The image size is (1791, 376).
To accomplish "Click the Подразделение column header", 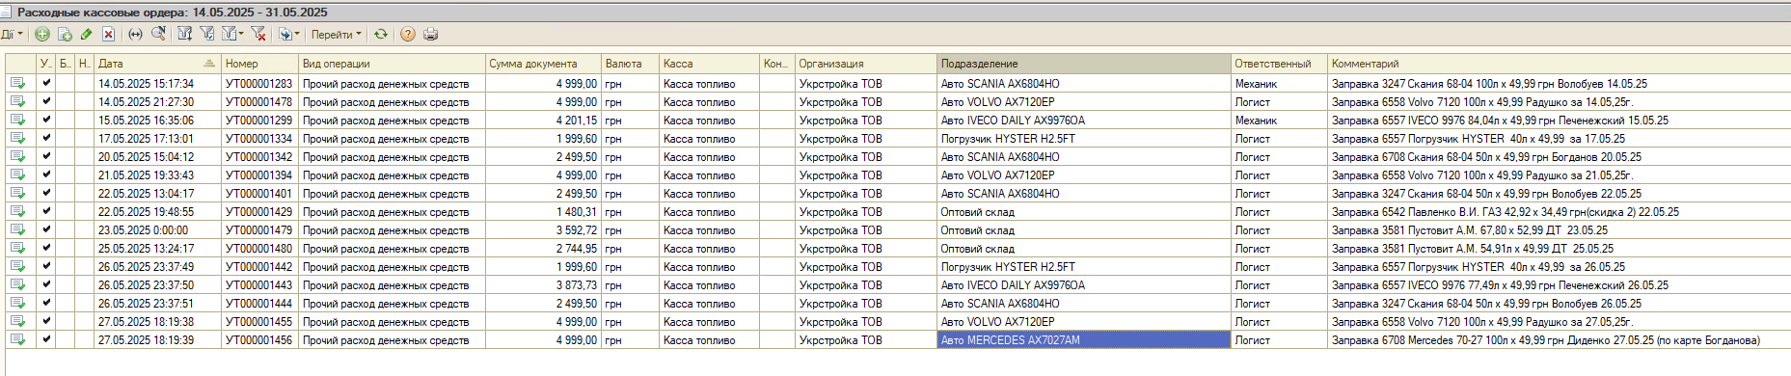I will click(x=1084, y=64).
